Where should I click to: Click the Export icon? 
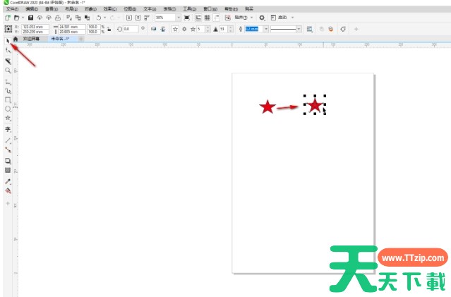(138, 18)
